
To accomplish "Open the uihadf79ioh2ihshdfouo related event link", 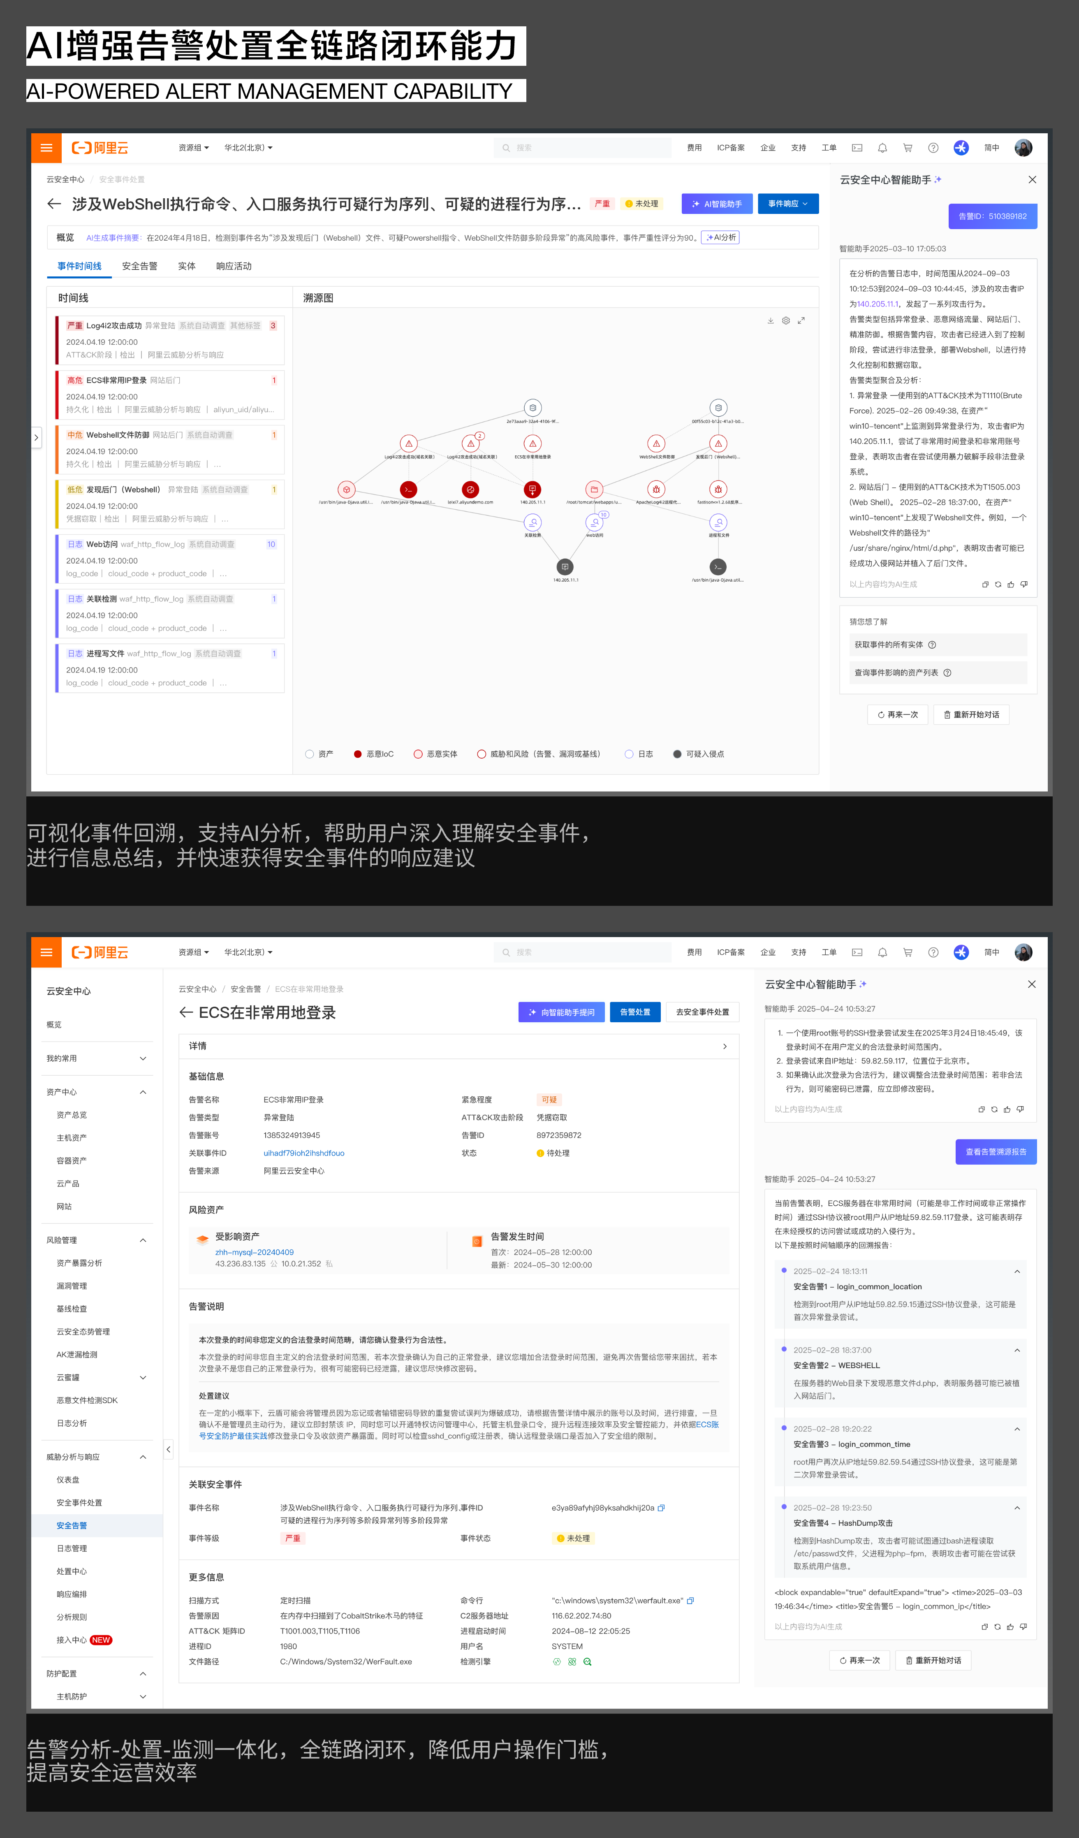I will point(303,1153).
